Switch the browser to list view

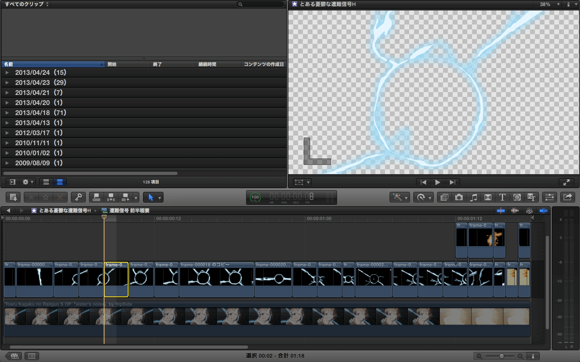click(x=60, y=182)
